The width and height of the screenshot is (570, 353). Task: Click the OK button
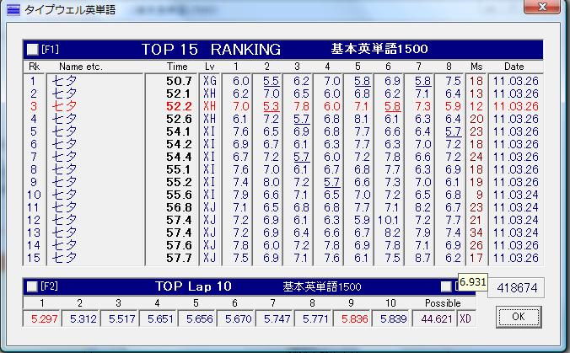coord(519,317)
